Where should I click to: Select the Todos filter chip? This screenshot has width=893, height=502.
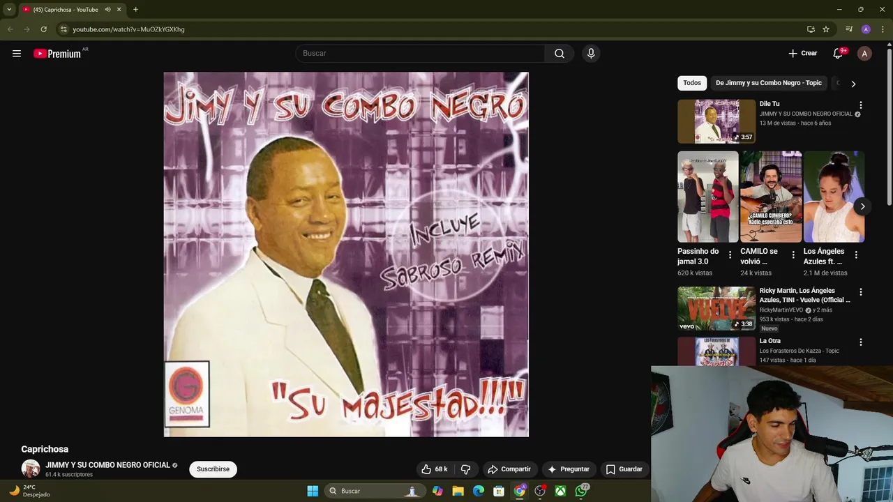692,83
